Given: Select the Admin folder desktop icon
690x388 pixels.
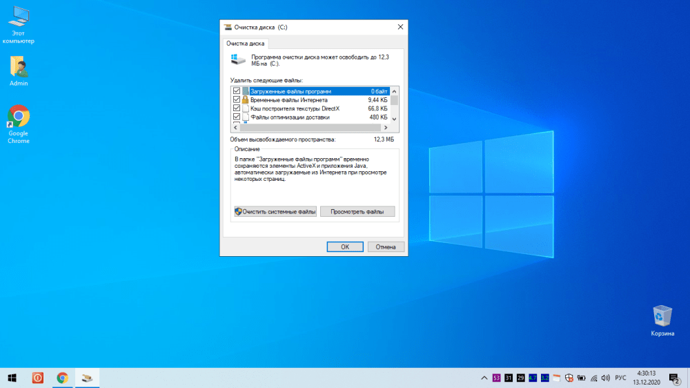Looking at the screenshot, I should click(x=19, y=67).
